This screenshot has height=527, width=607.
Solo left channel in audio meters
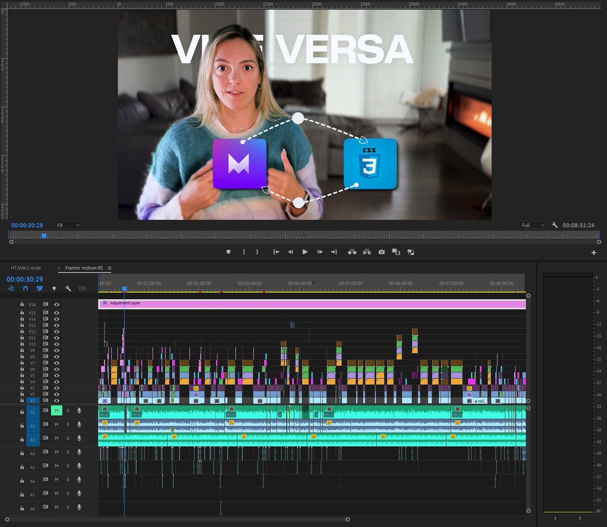[555, 518]
